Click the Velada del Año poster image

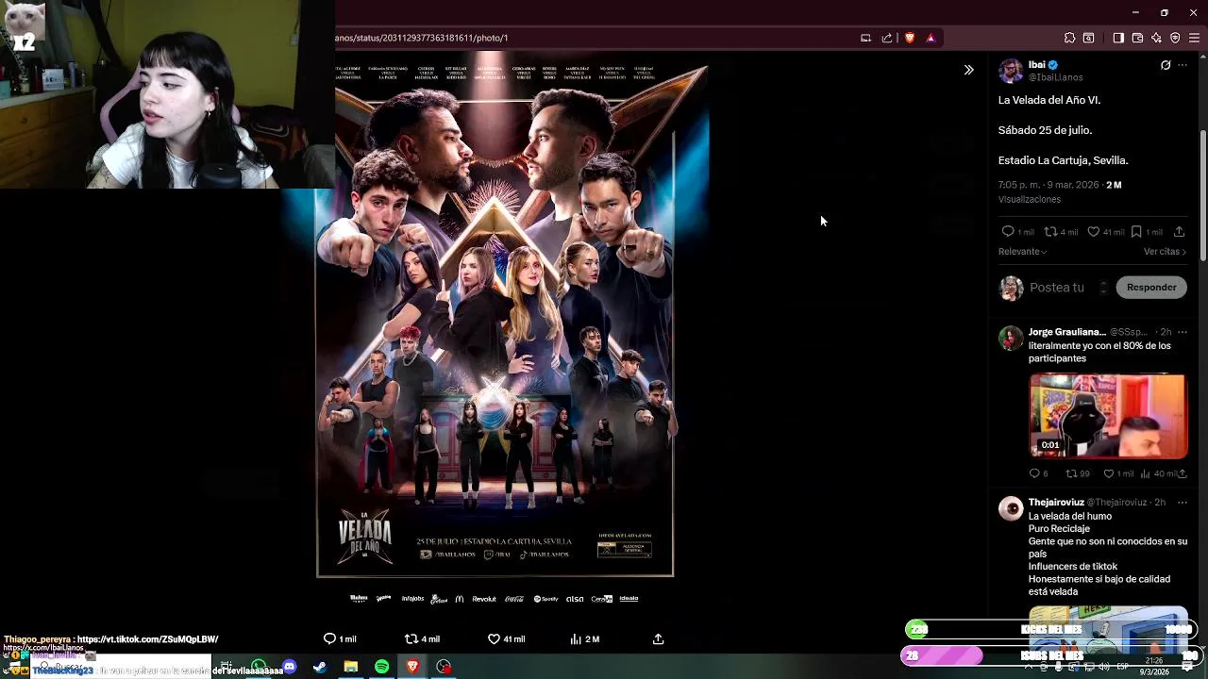[495, 321]
